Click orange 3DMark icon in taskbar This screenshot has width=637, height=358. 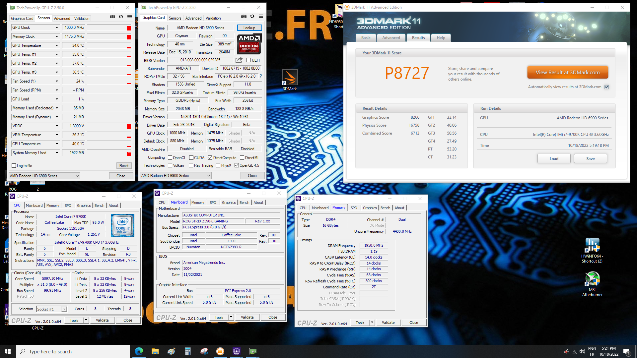[220, 351]
